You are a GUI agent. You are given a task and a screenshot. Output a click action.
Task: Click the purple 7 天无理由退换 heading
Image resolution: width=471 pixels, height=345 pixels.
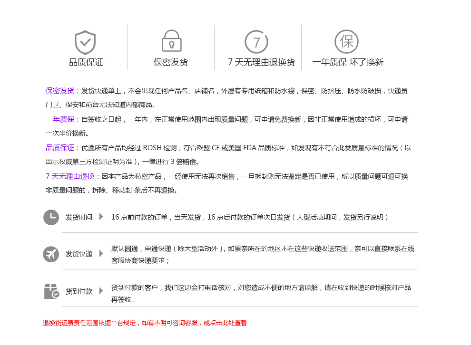pyautogui.click(x=70, y=176)
